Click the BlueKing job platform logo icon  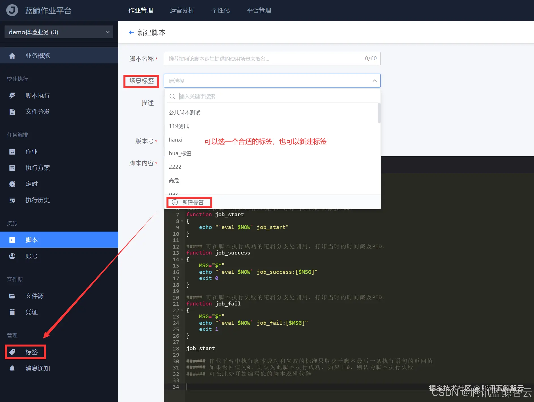point(12,10)
